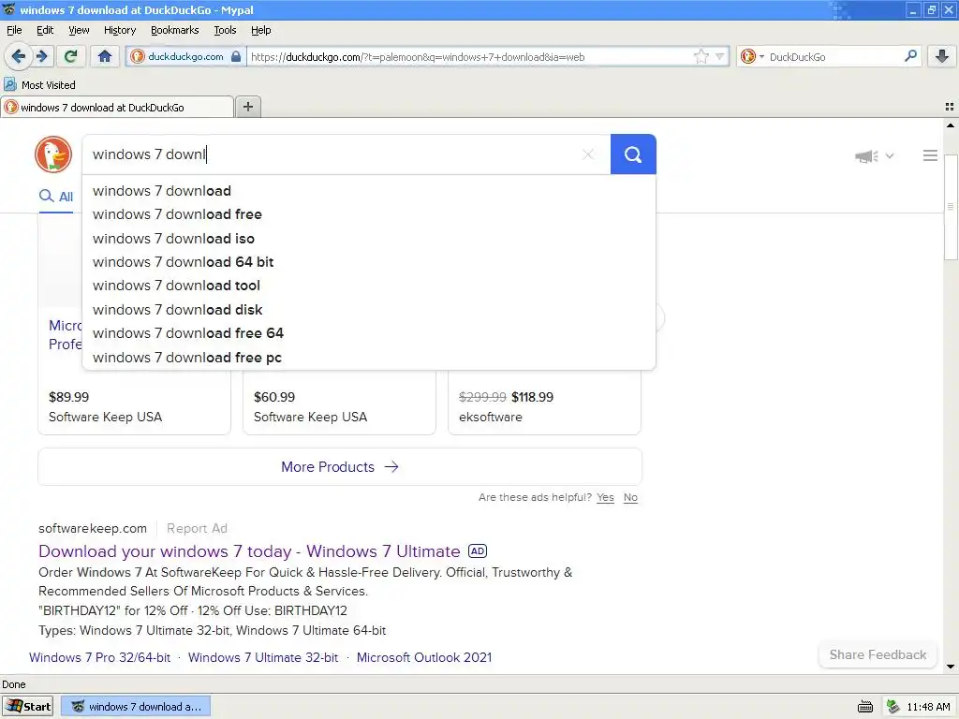Select the Mypal taskbar window button
This screenshot has width=959, height=719.
coord(136,706)
